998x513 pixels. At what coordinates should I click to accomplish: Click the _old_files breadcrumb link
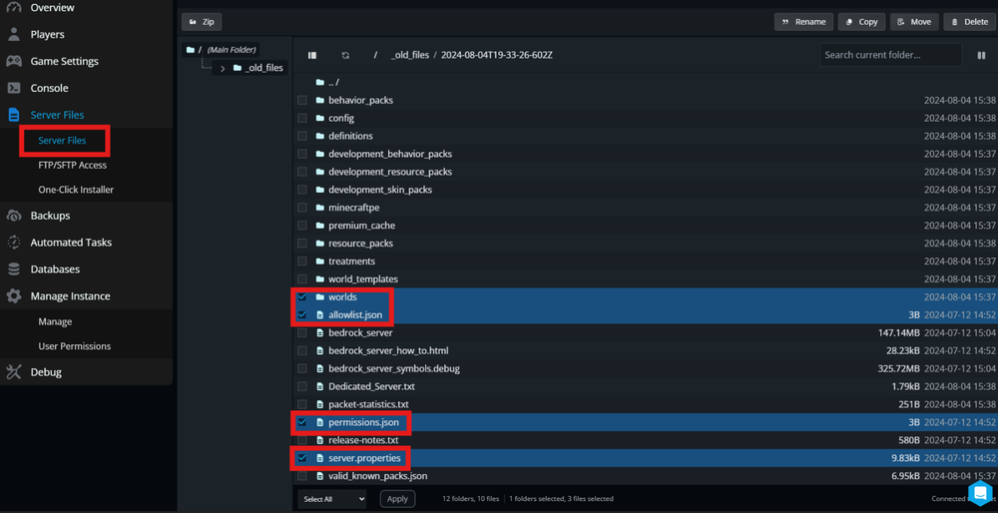(409, 56)
